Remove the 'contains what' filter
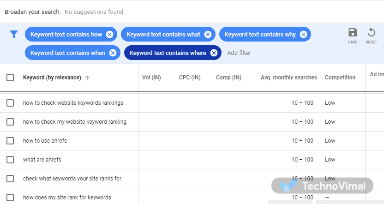The height and width of the screenshot is (204, 384). point(208,34)
